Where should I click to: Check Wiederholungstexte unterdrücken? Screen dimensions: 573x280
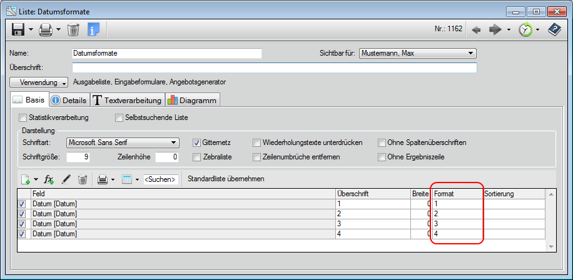pyautogui.click(x=257, y=142)
